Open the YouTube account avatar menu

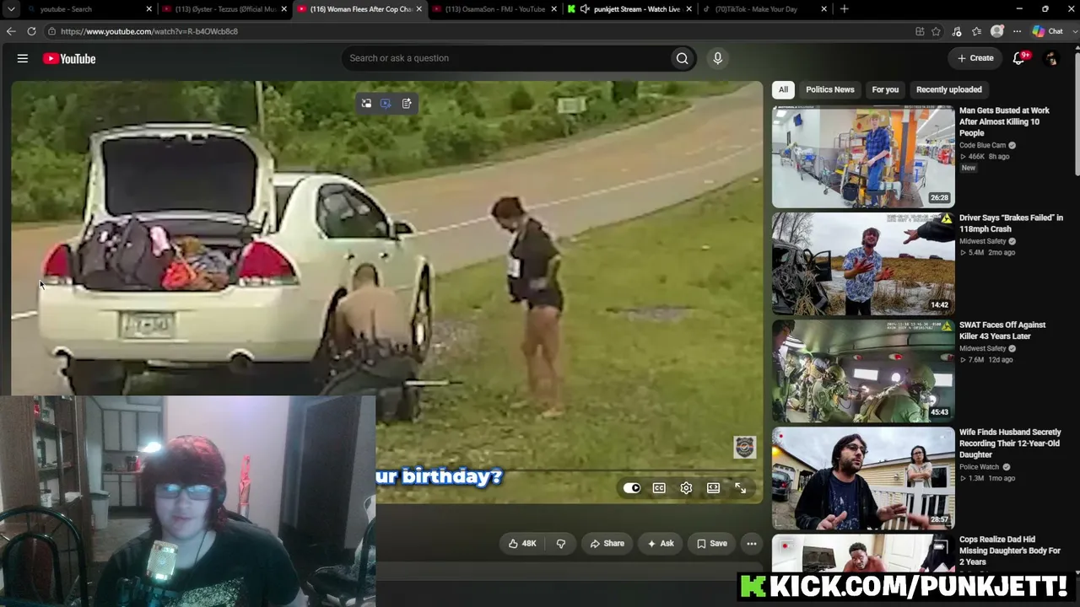1051,58
